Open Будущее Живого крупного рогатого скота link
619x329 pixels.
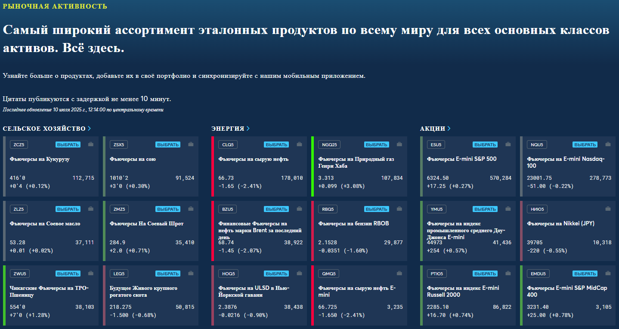tap(143, 292)
